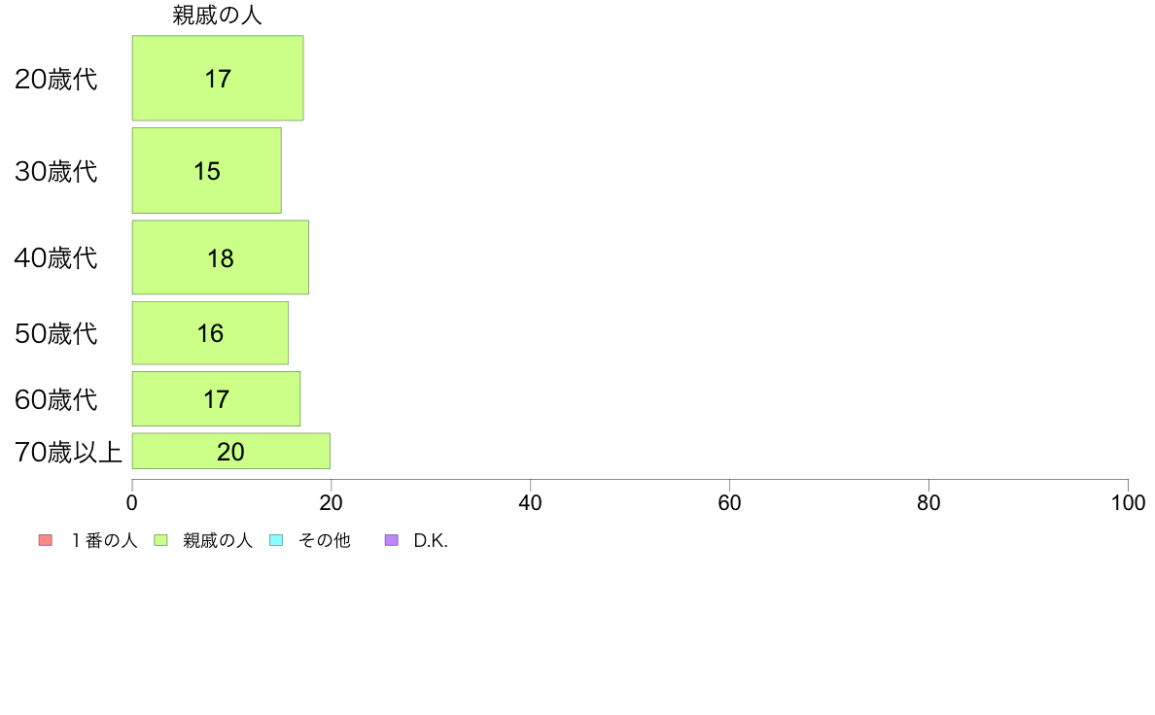Click the 20歳代 axis label
1155x715 pixels.
click(x=56, y=80)
